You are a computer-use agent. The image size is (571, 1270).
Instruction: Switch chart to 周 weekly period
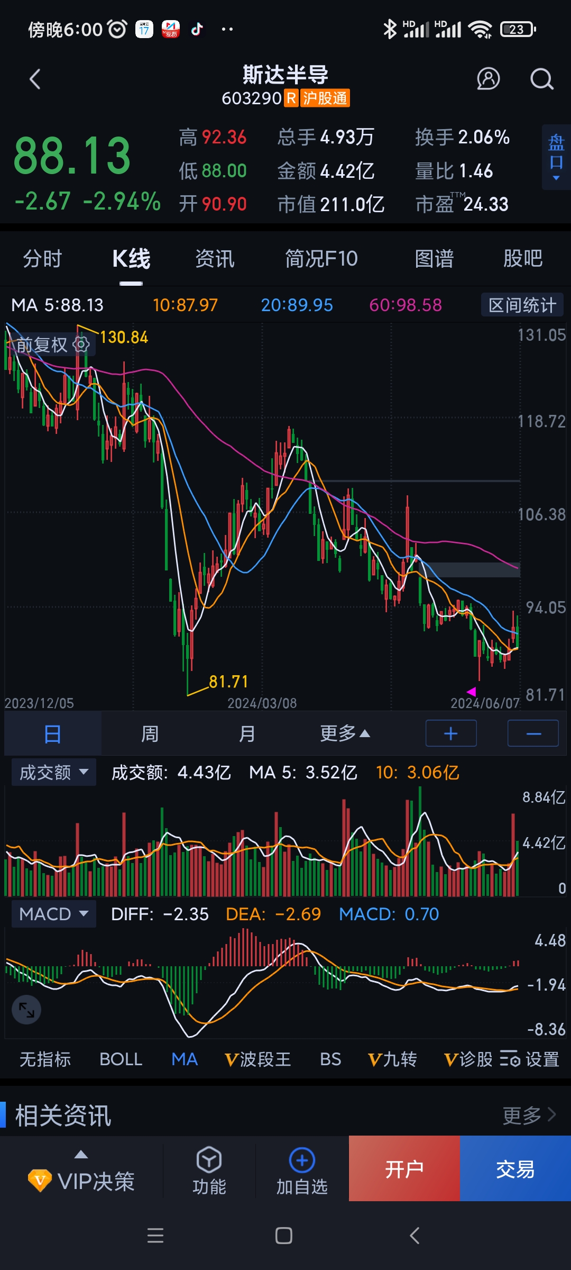pos(150,734)
